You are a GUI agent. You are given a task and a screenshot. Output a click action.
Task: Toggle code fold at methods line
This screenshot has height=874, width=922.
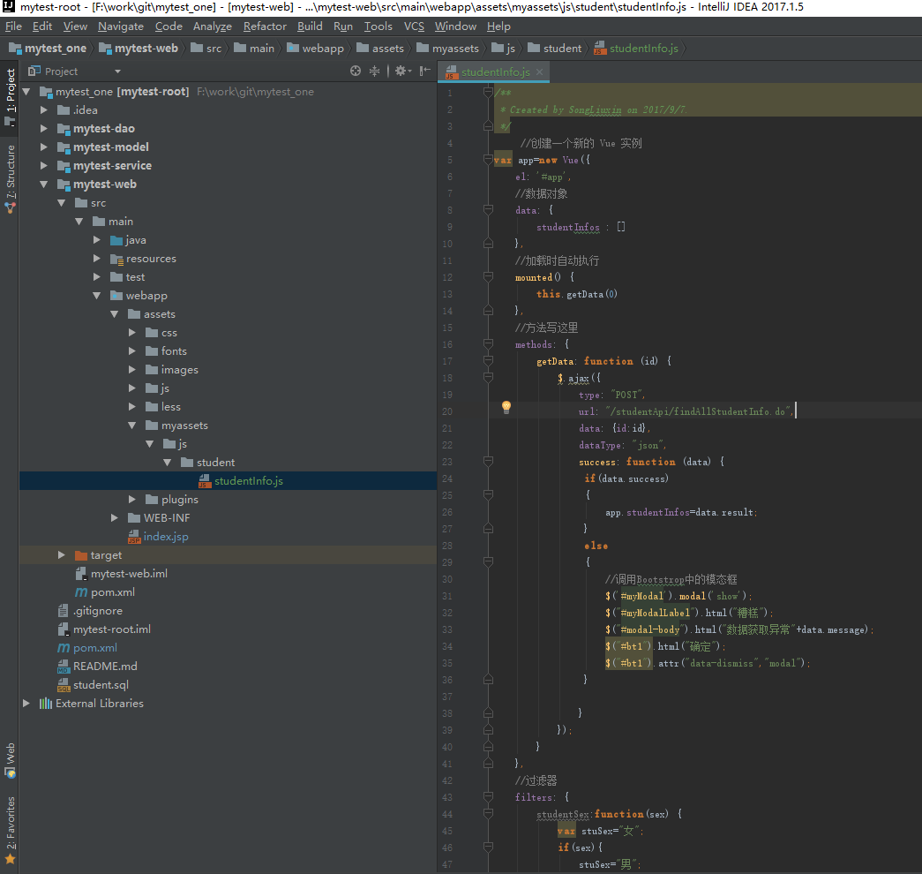pyautogui.click(x=488, y=344)
